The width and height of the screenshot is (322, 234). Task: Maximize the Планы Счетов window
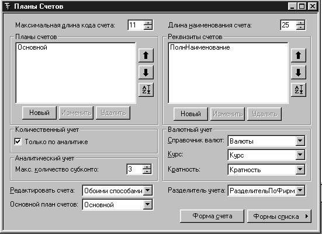tap(302, 6)
